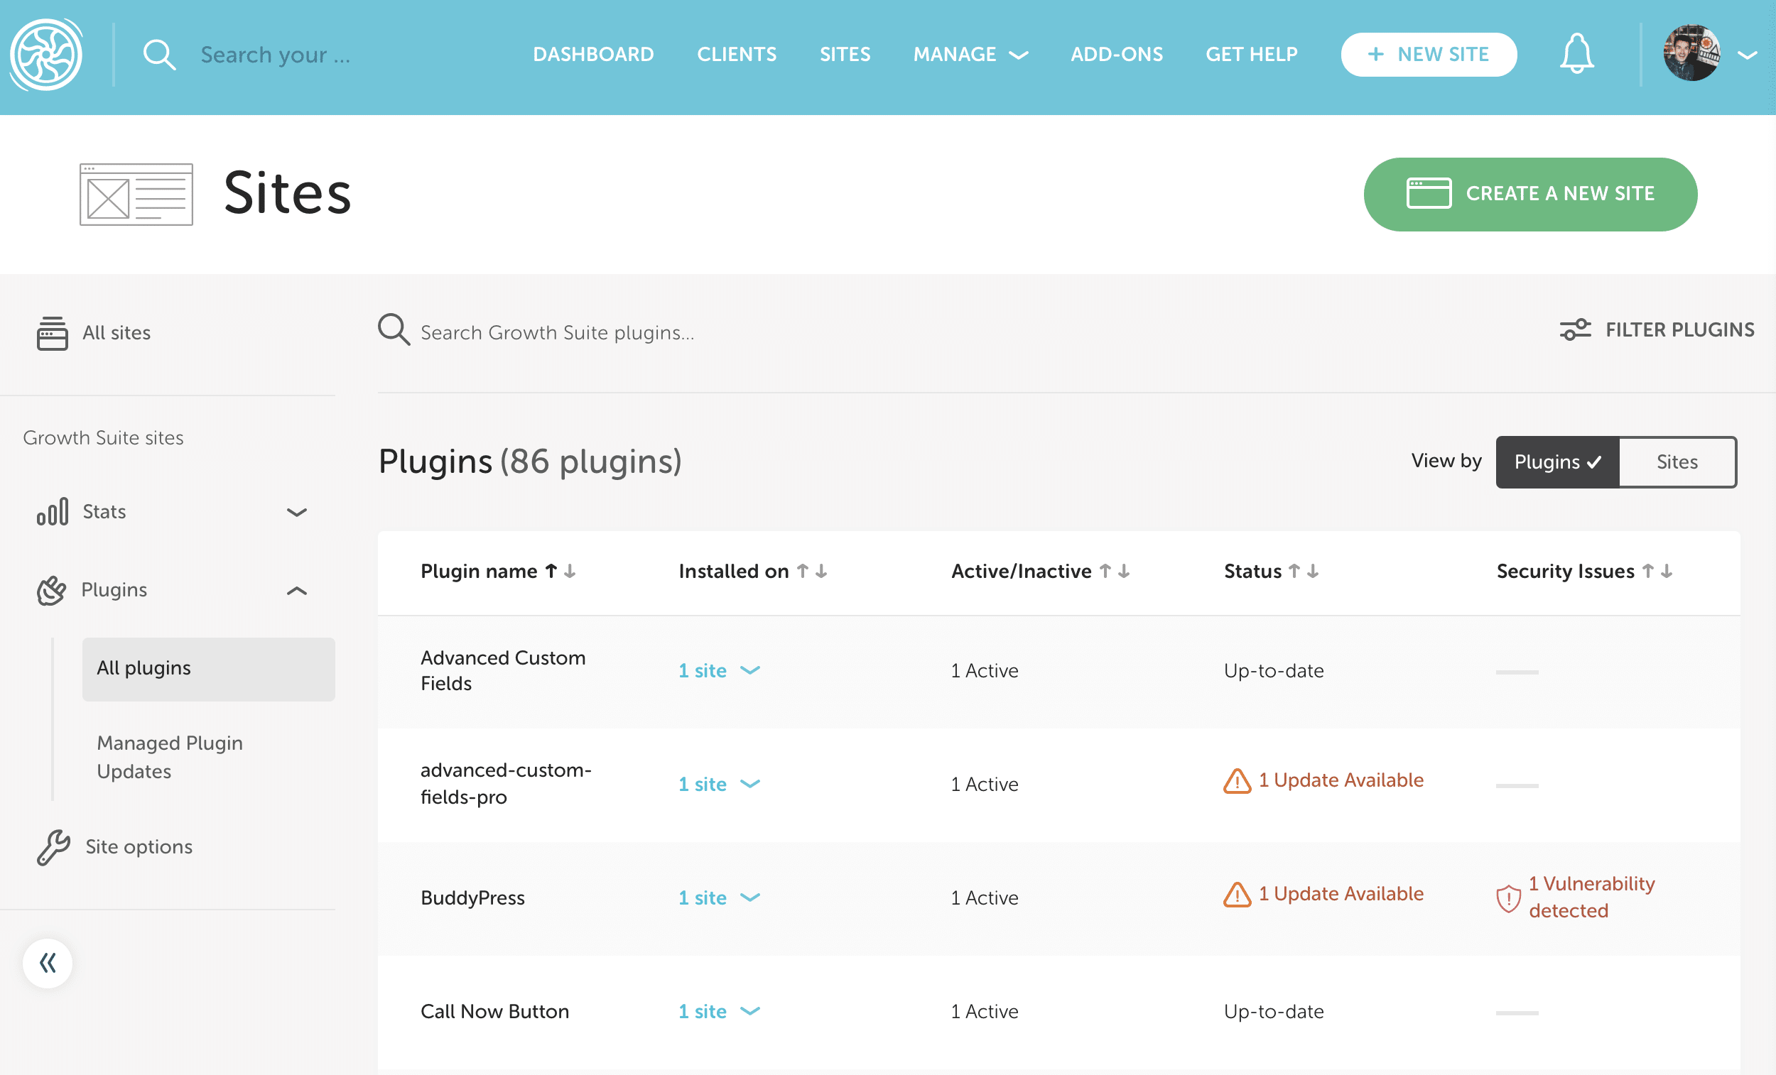Screen dimensions: 1776x1075
Task: Sort Plugin name descending arrow
Action: click(570, 572)
